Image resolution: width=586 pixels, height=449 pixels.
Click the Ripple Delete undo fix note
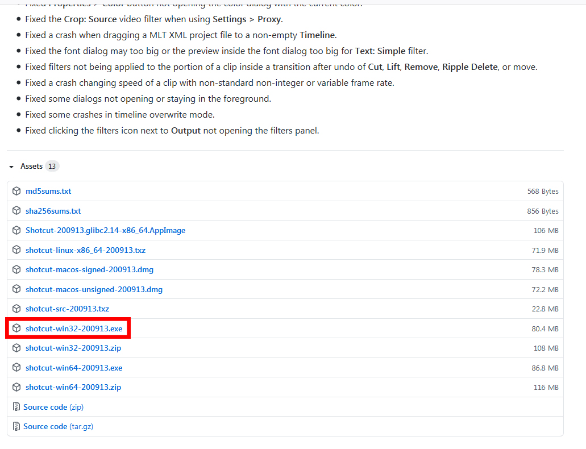(x=281, y=67)
